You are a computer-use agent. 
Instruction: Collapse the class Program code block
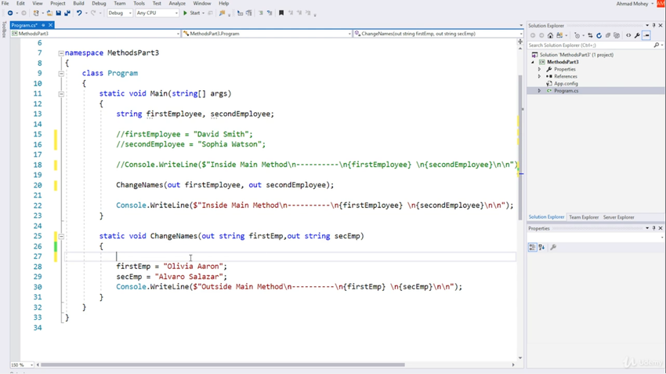61,74
